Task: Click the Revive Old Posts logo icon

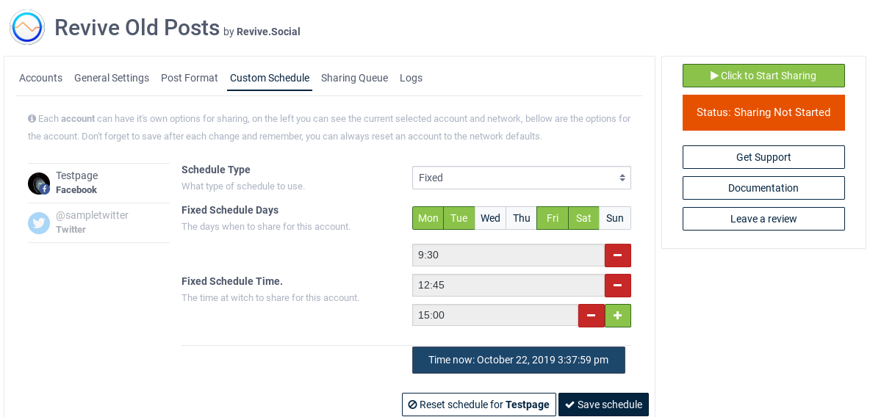Action: click(27, 28)
